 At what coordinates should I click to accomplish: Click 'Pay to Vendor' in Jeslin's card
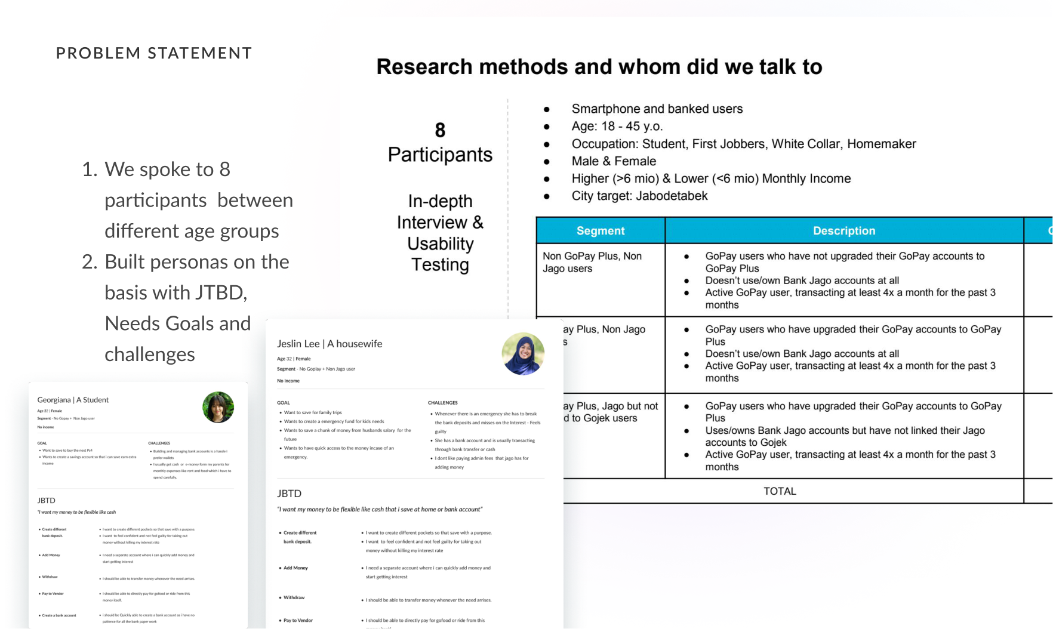(x=298, y=621)
